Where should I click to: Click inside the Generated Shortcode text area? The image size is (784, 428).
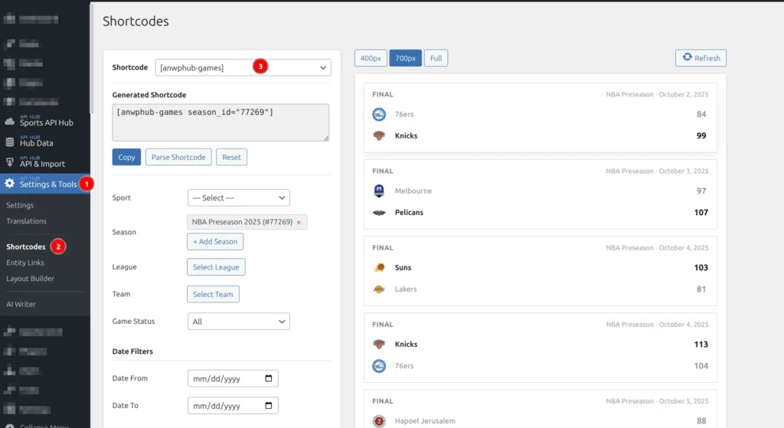(x=220, y=123)
